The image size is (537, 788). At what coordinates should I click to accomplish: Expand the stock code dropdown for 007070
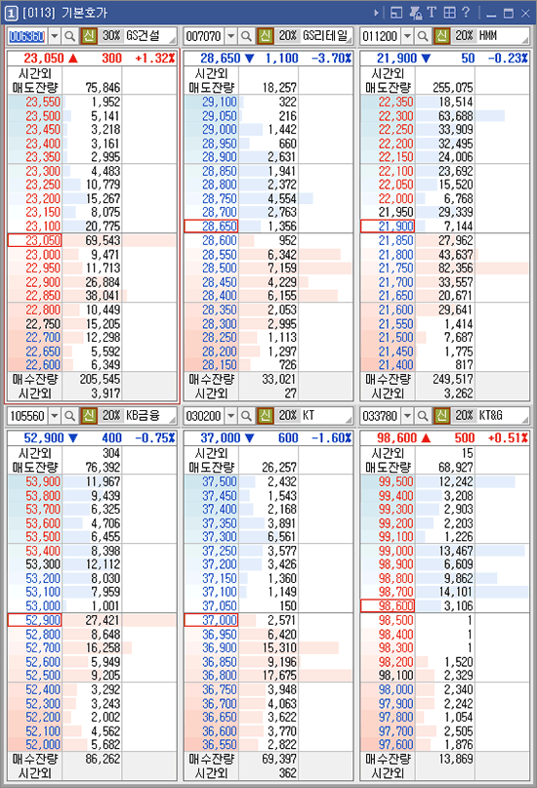tap(231, 36)
